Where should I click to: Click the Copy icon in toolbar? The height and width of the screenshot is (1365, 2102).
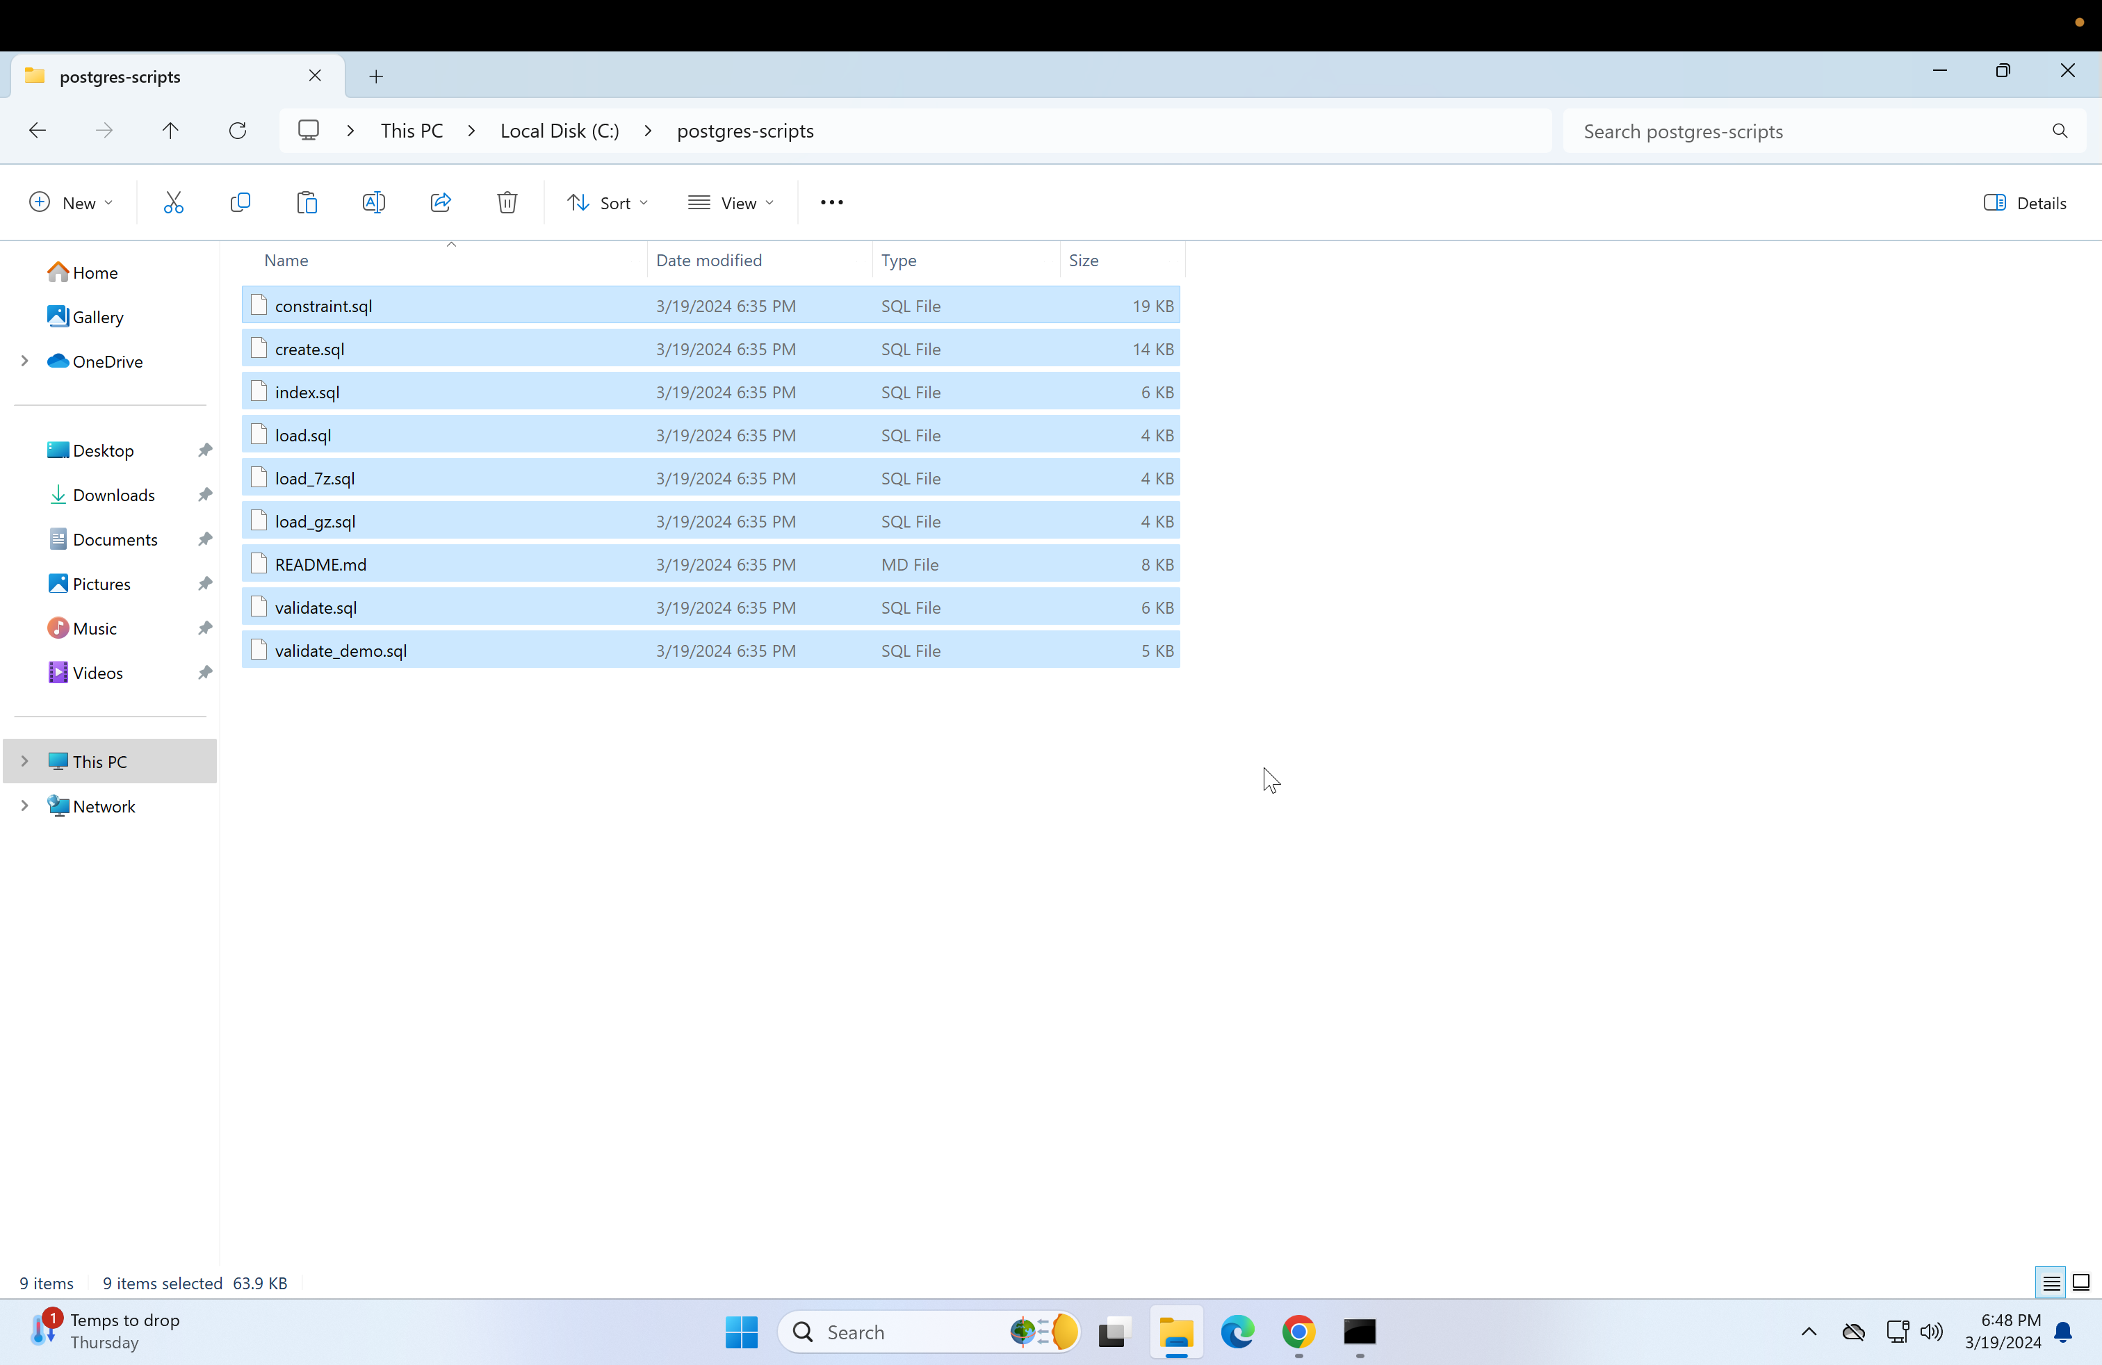239,202
